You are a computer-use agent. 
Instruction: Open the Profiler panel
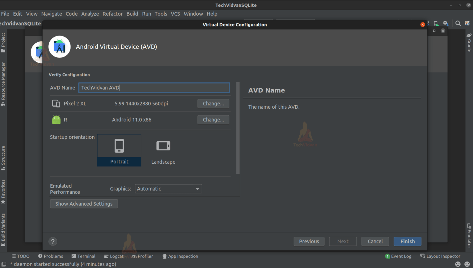pos(142,256)
